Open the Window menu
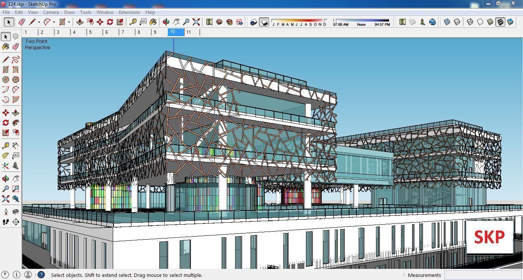The image size is (523, 280). point(105,12)
